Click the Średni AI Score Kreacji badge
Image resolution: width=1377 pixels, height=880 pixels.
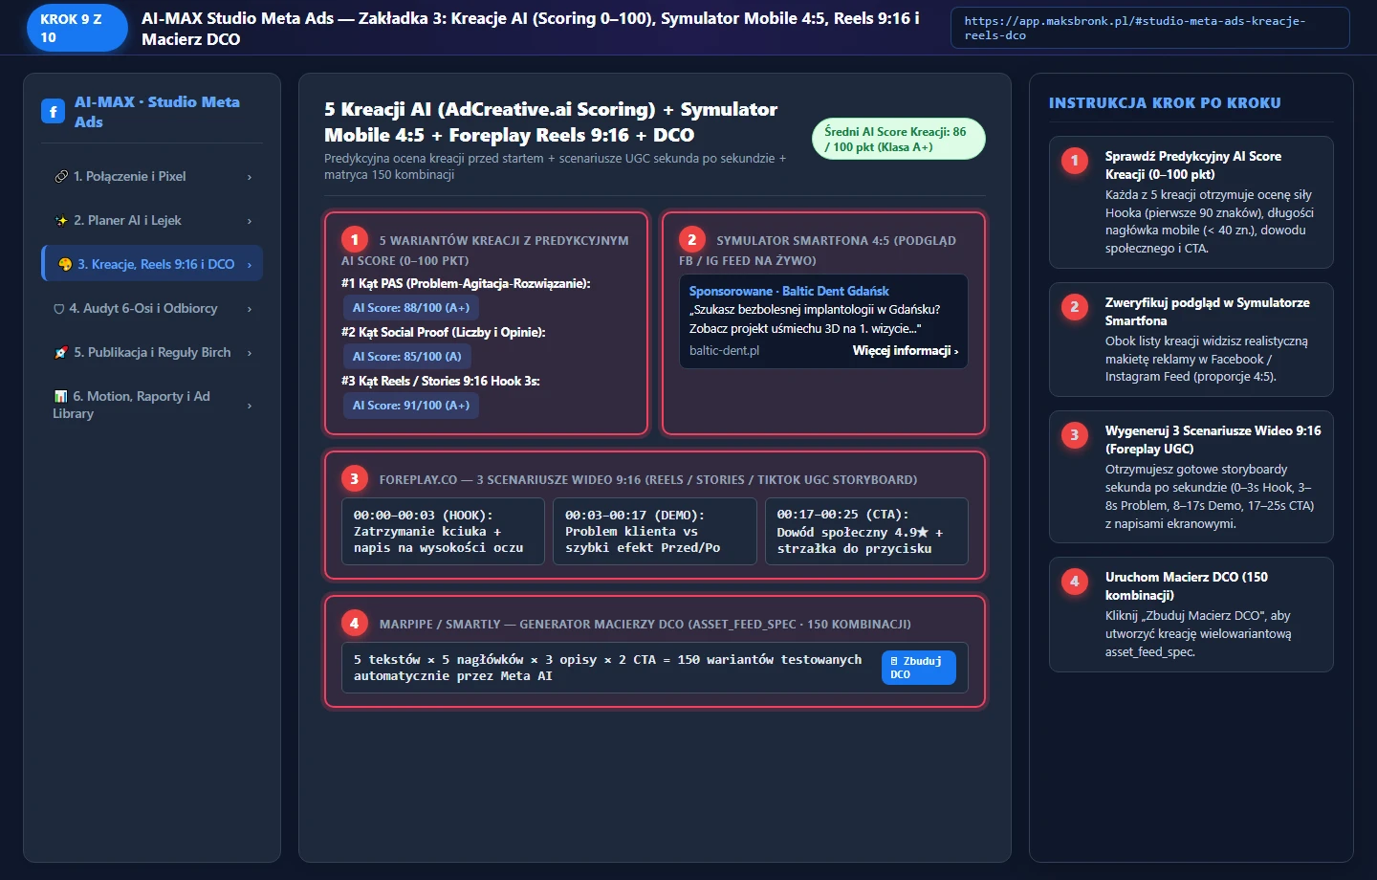click(898, 140)
